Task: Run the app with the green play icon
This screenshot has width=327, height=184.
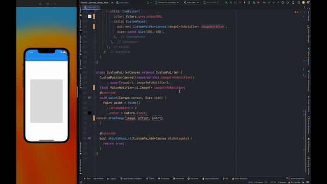Action: pyautogui.click(x=226, y=3)
